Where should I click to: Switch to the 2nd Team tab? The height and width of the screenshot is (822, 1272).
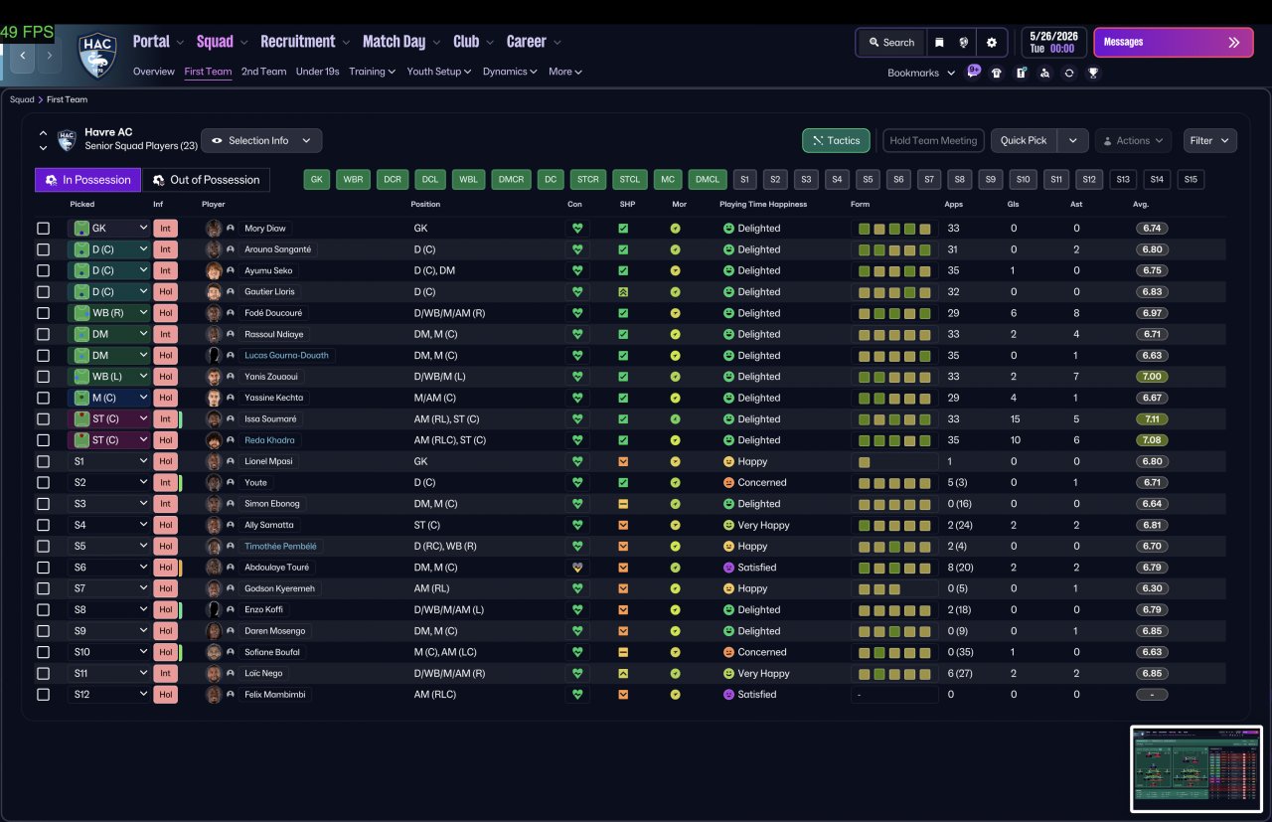coord(263,72)
